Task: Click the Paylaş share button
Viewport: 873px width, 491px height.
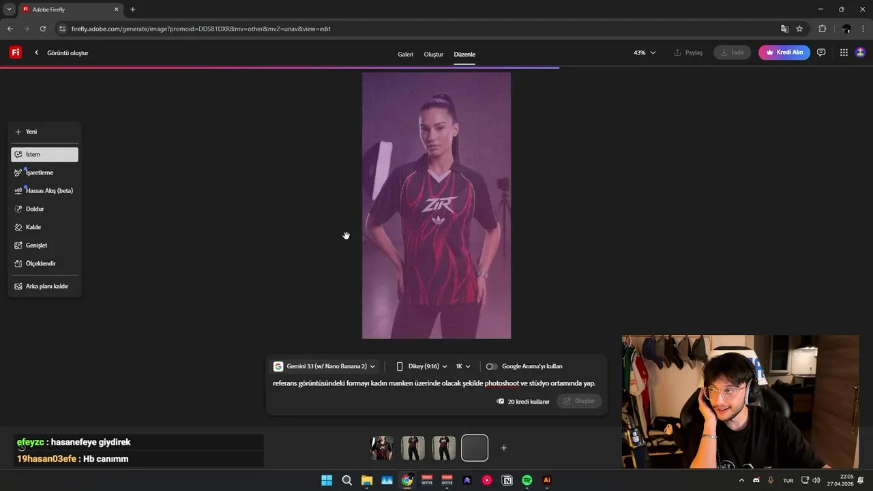Action: (688, 53)
